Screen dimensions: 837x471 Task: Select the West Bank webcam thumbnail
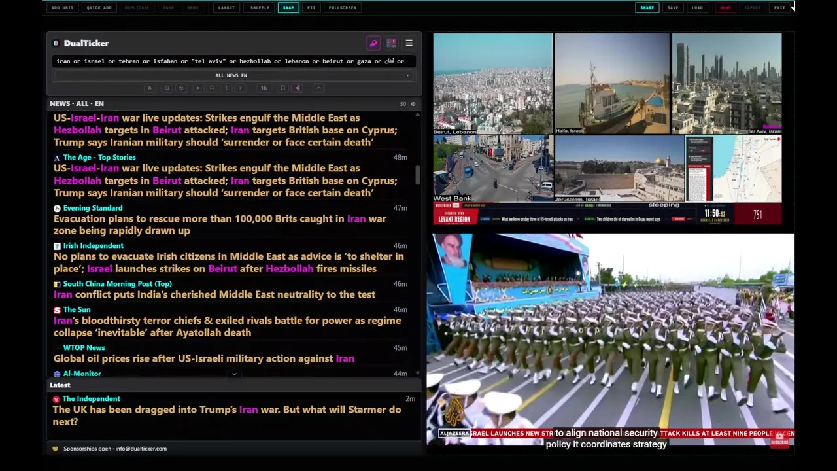click(x=492, y=169)
